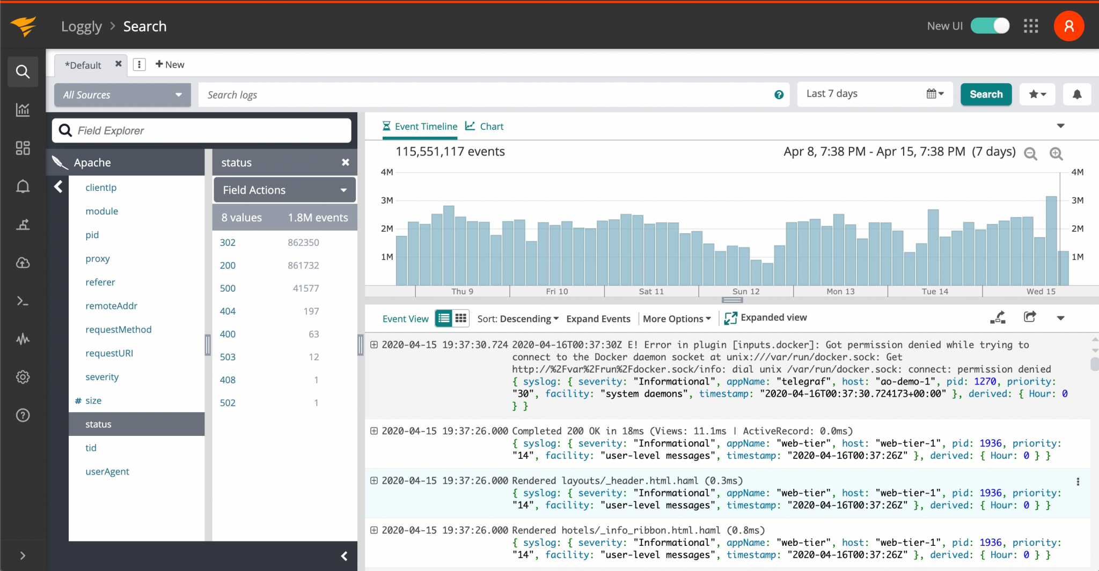
Task: Open the Dashboards charts icon in sidebar
Action: (23, 110)
